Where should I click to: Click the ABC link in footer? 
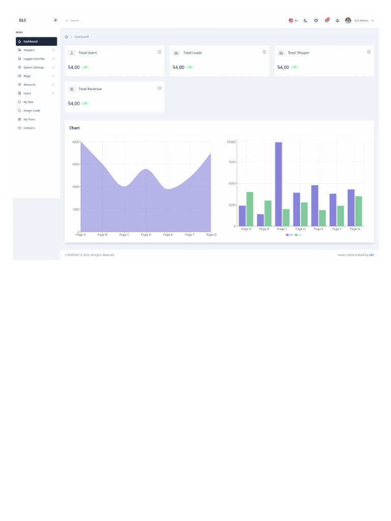pos(372,255)
